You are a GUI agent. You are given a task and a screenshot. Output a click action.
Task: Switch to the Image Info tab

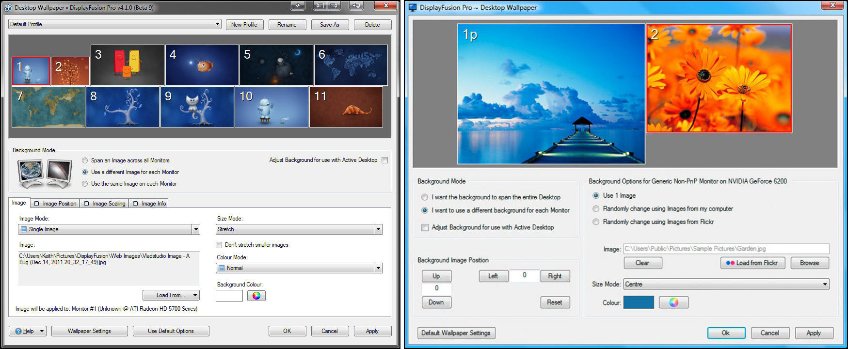(x=149, y=204)
